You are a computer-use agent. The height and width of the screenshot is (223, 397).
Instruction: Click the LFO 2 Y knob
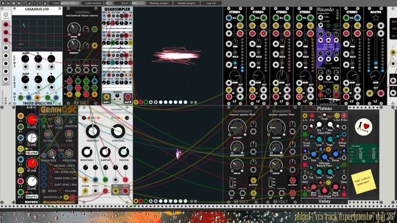pyautogui.click(x=51, y=79)
